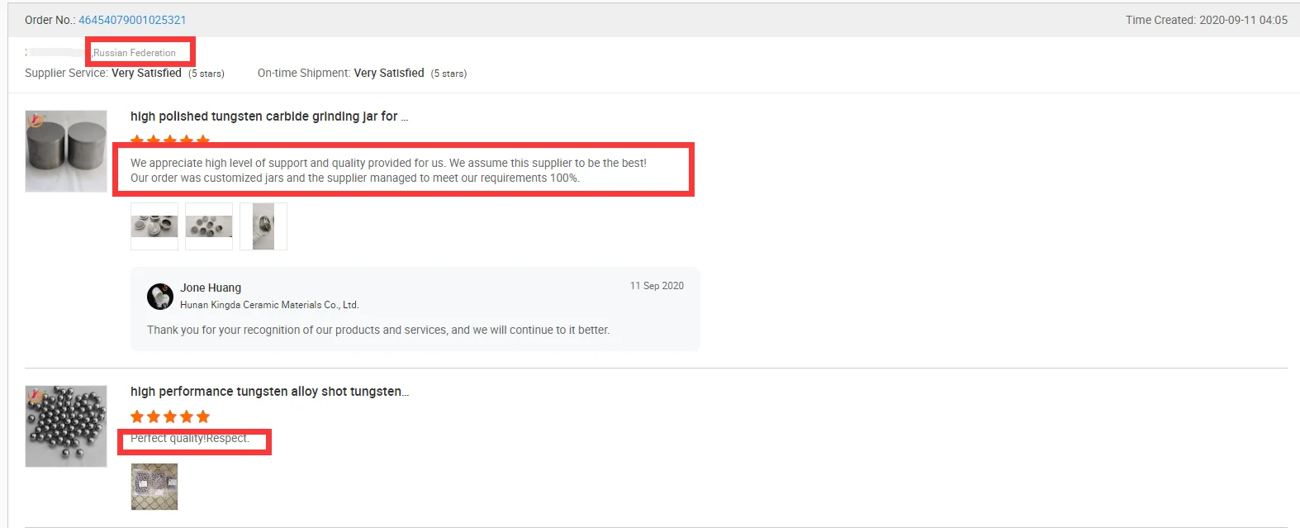Click the On-time Shipment Very Satisfied rating
The width and height of the screenshot is (1300, 528).
pos(389,74)
